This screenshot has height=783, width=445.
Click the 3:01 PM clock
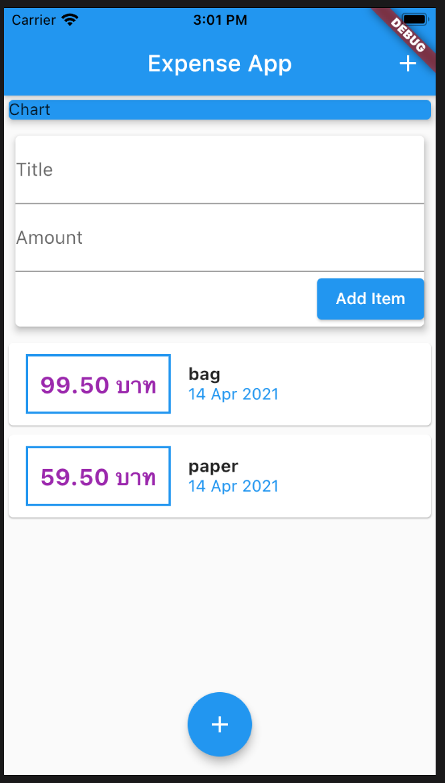click(220, 20)
